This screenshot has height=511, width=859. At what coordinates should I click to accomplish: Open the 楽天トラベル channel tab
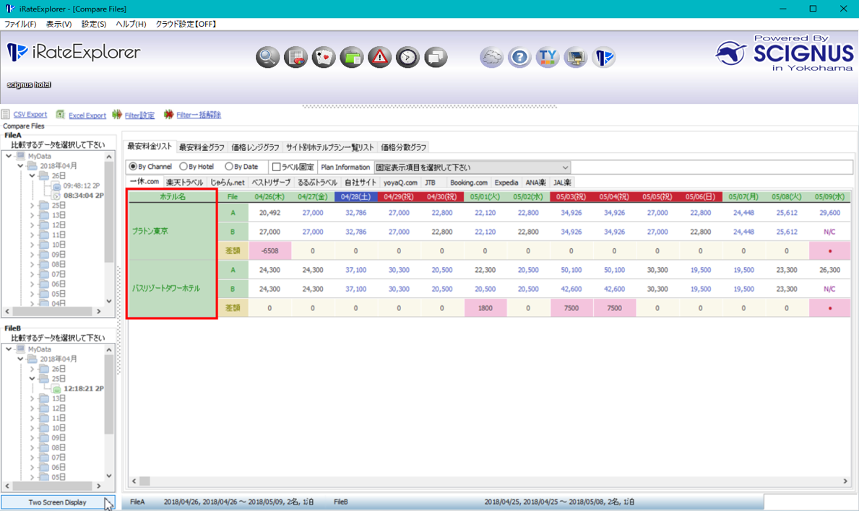(x=185, y=183)
